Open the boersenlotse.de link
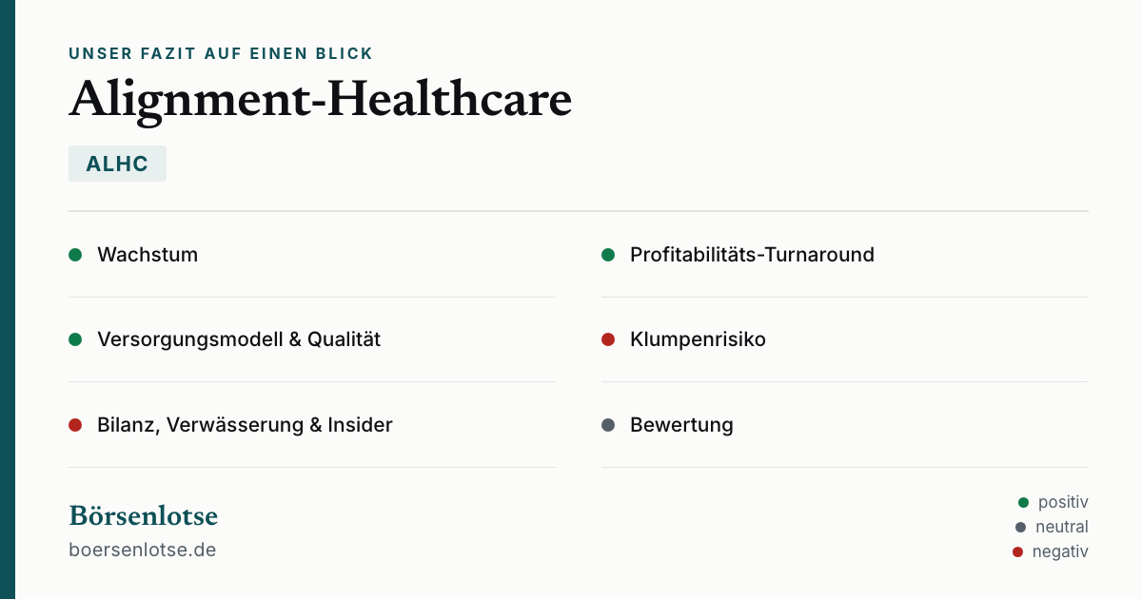Screen dimensions: 1142x599 [143, 550]
